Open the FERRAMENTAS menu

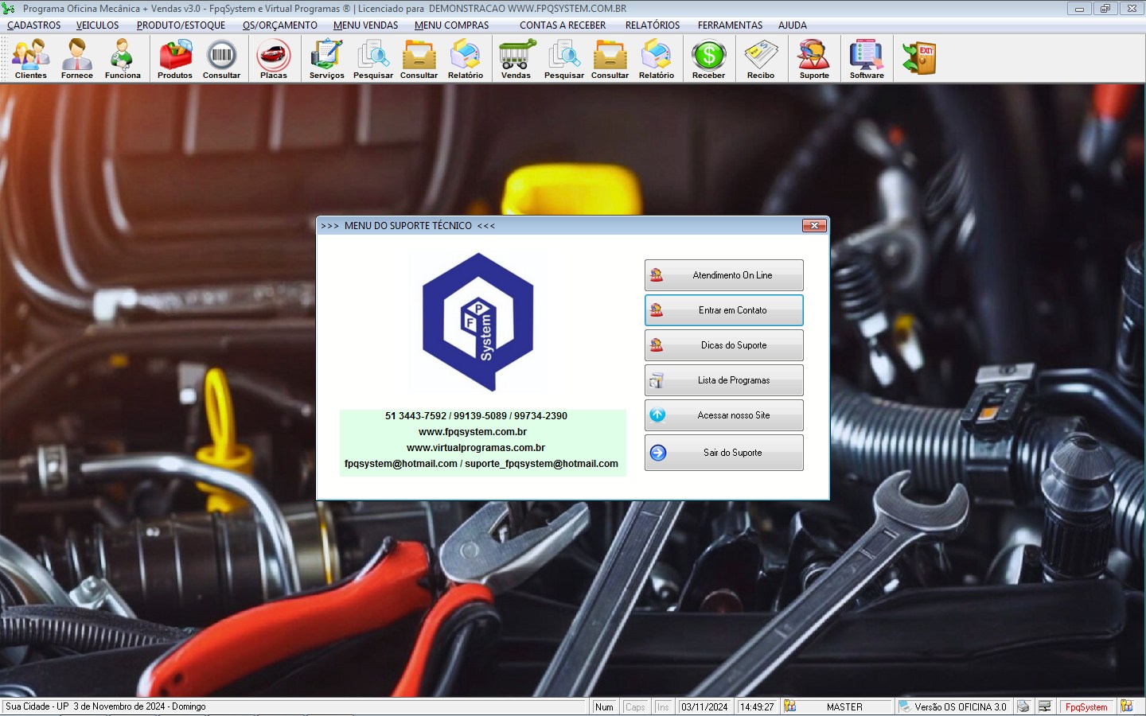pyautogui.click(x=730, y=25)
